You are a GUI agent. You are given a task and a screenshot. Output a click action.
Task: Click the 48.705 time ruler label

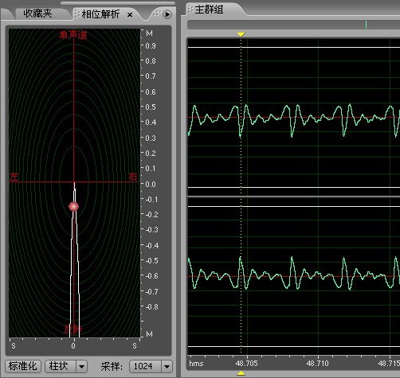247,363
